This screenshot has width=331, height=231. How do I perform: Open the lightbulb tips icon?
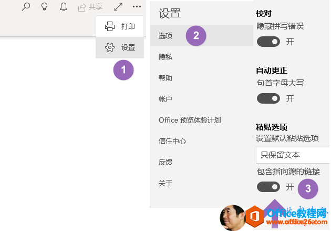pos(44,6)
